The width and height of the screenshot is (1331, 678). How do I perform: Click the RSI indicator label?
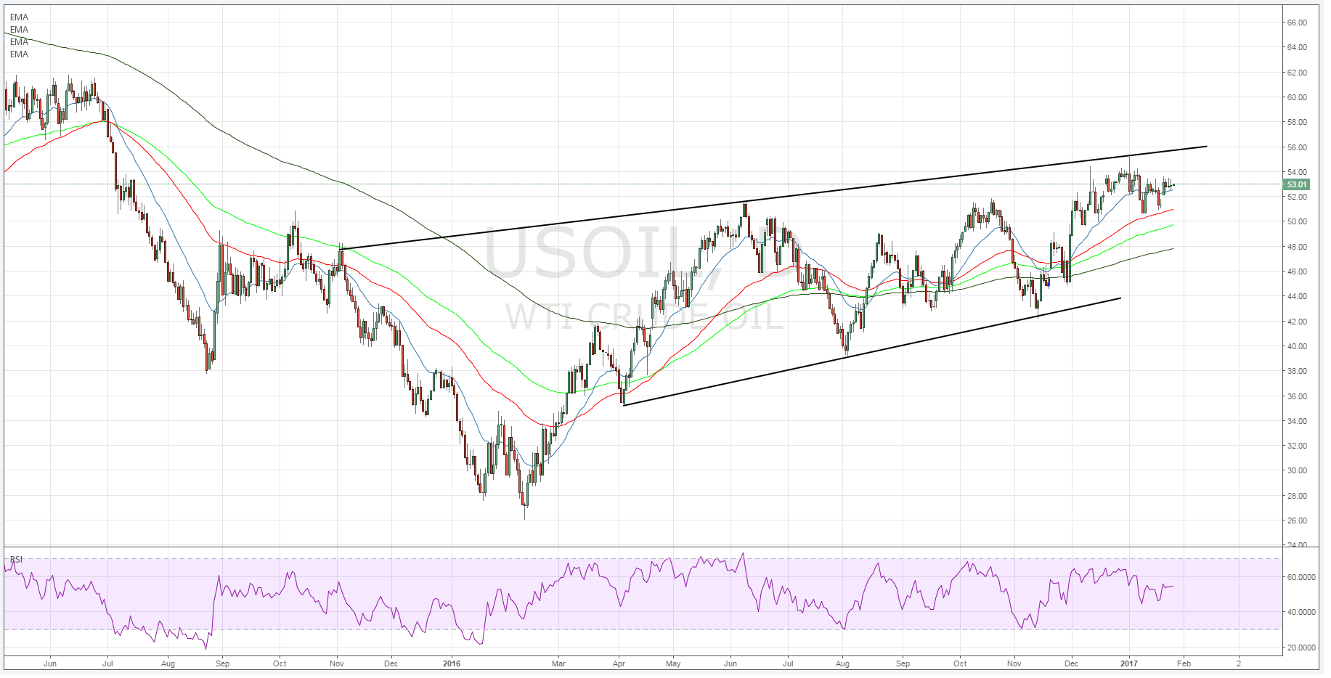16,560
